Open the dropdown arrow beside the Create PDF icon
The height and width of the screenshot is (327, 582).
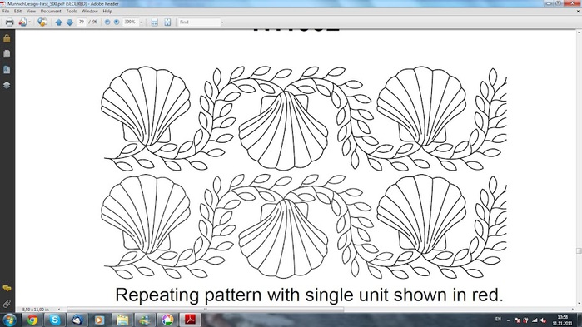click(29, 22)
